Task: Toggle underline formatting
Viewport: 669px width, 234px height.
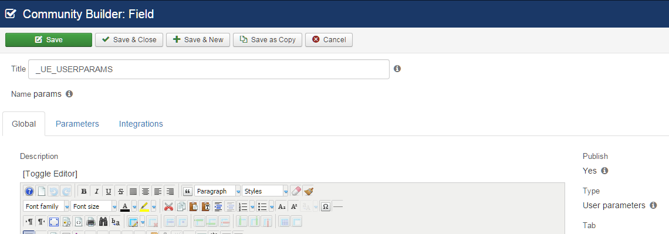Action: (109, 191)
